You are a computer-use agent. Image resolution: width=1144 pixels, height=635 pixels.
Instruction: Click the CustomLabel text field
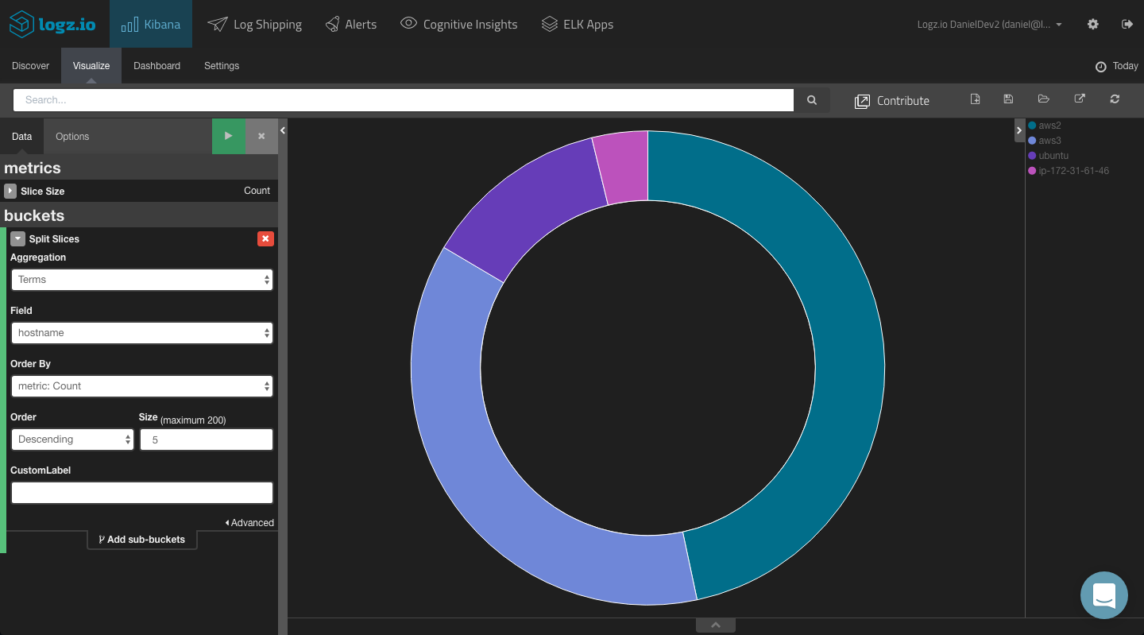(x=141, y=493)
